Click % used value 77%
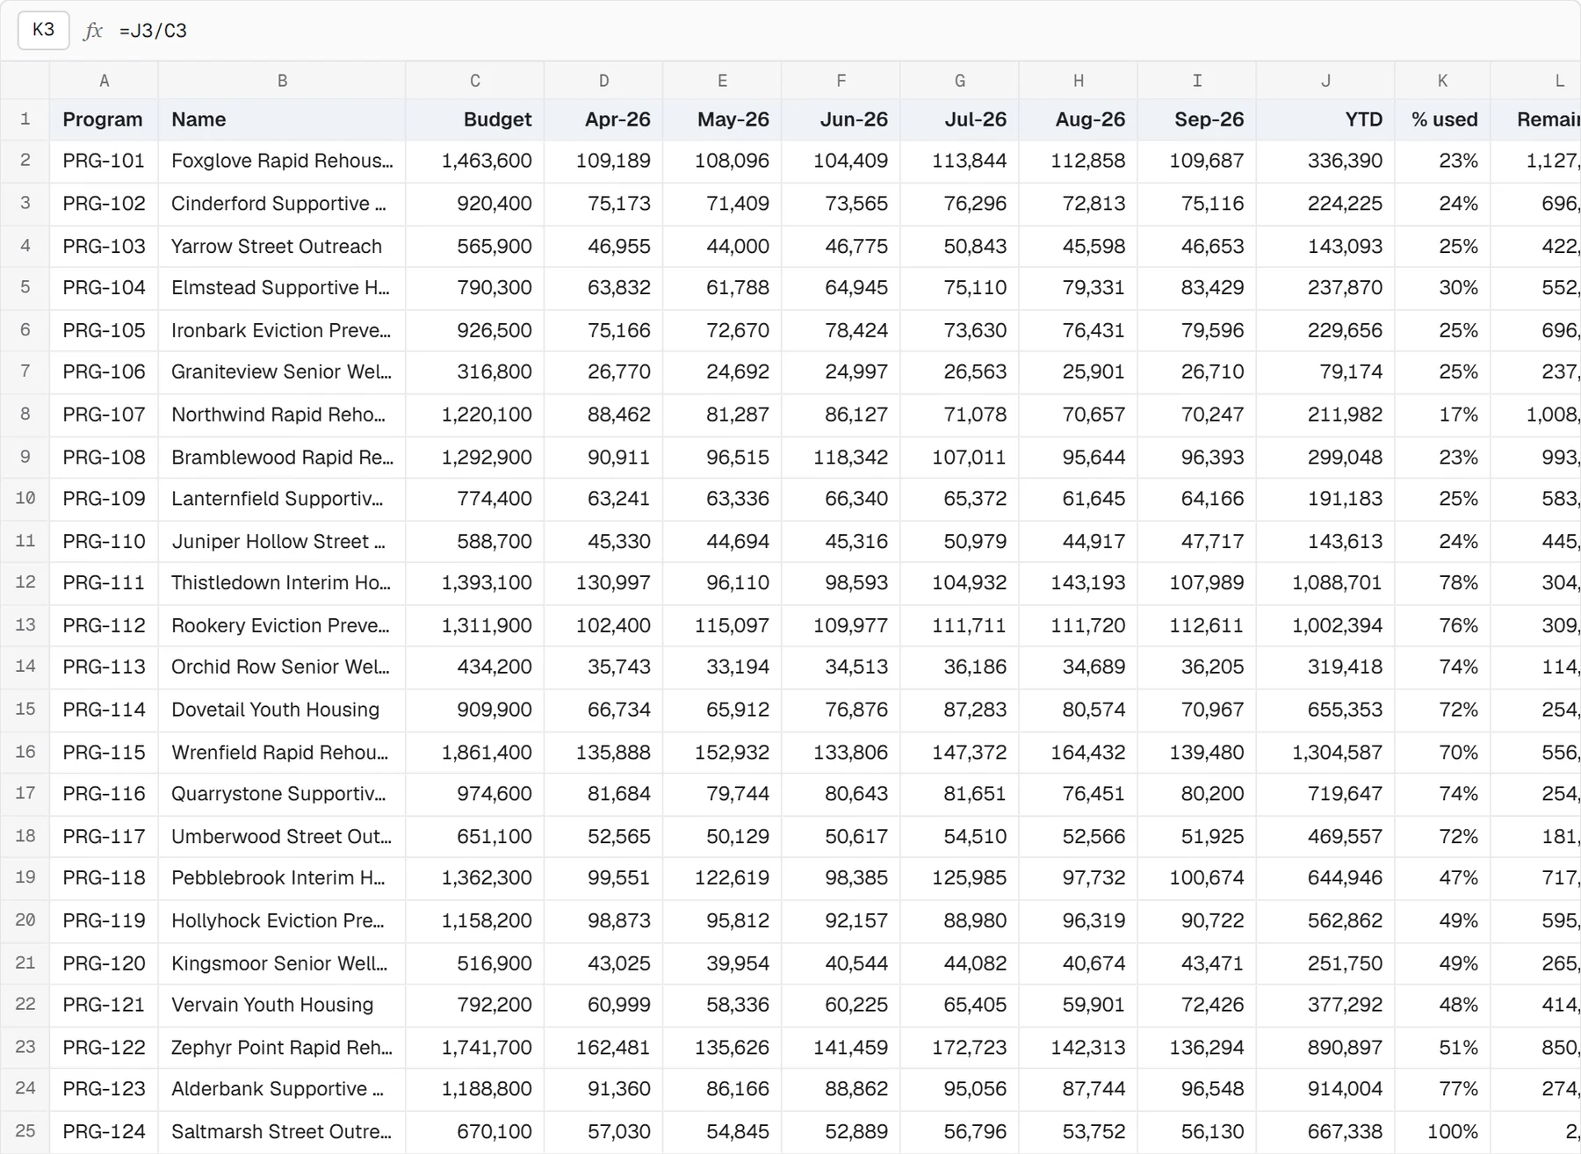Screen dimensions: 1581x1154 (x=1443, y=1089)
